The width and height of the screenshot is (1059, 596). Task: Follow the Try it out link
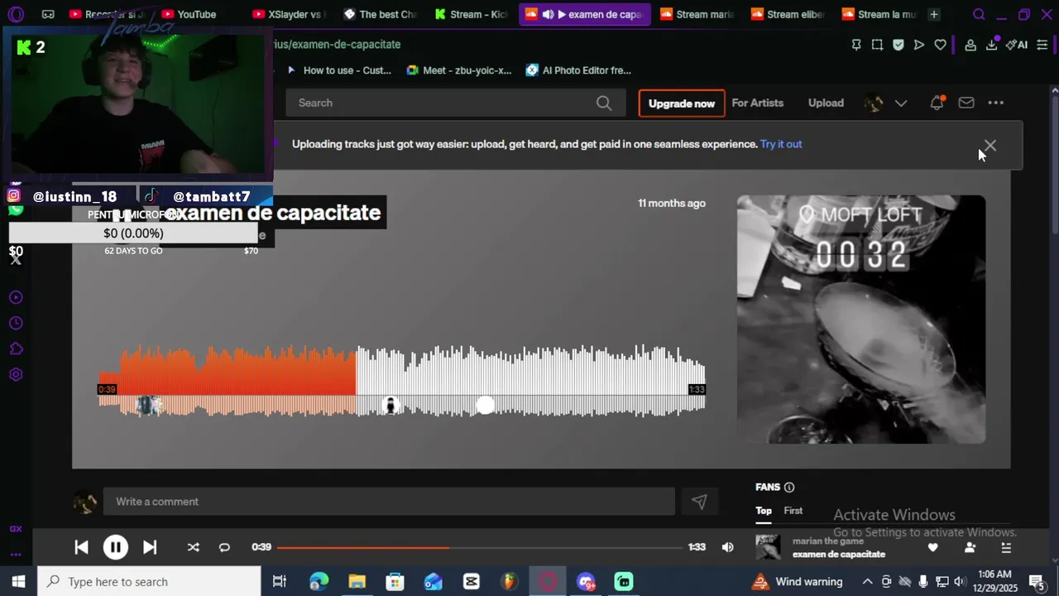[x=781, y=144]
